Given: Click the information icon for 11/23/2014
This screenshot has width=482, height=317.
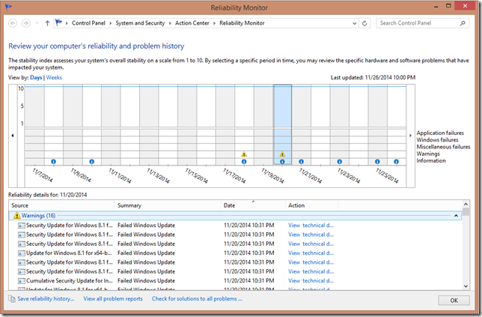Looking at the screenshot, I should pyautogui.click(x=339, y=161).
